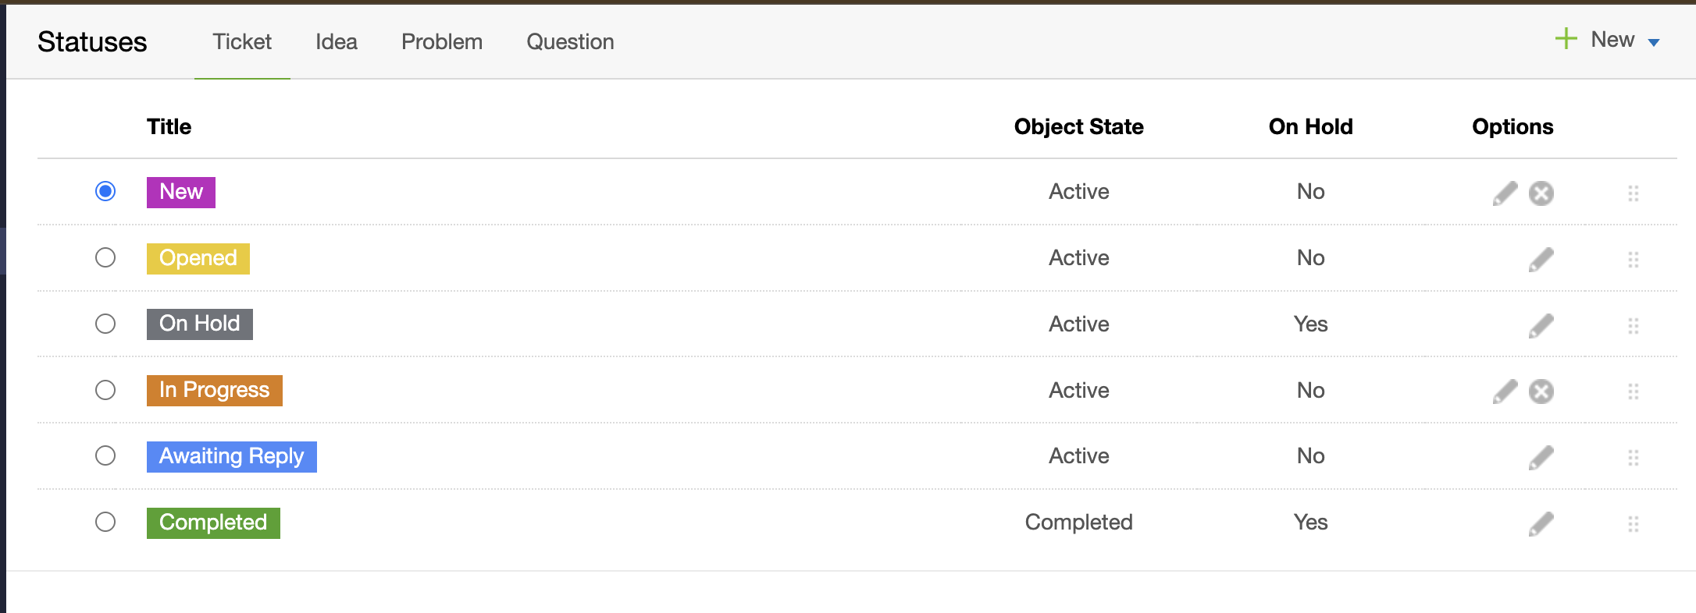Edit the Completed status
The width and height of the screenshot is (1696, 613).
click(x=1541, y=523)
